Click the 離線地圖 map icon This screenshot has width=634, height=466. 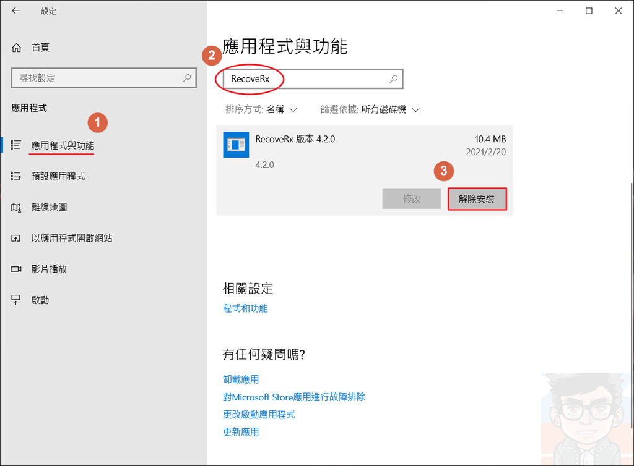[15, 208]
